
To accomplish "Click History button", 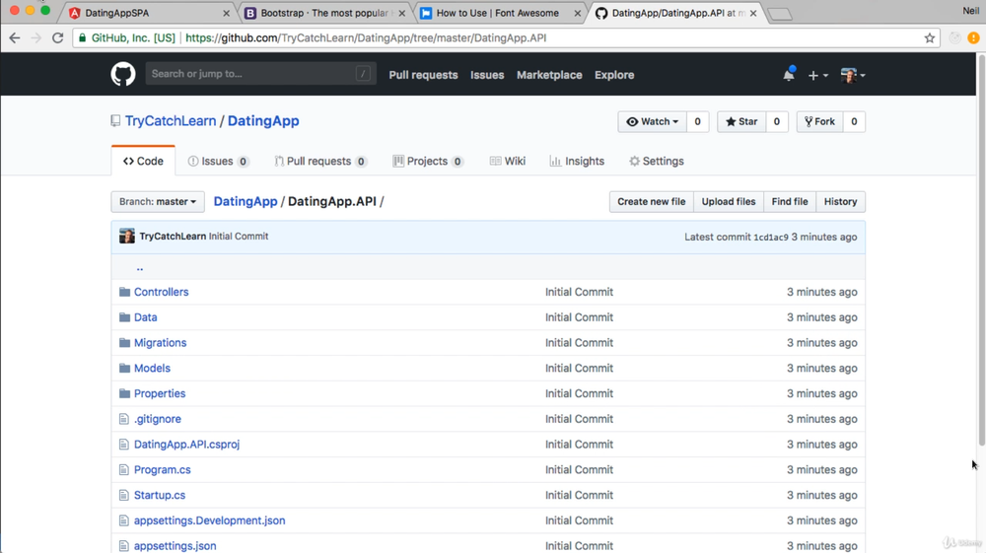I will tap(841, 202).
